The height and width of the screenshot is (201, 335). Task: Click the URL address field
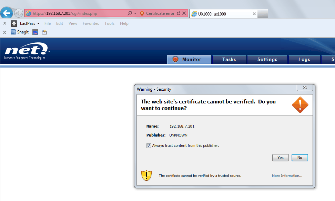point(79,13)
